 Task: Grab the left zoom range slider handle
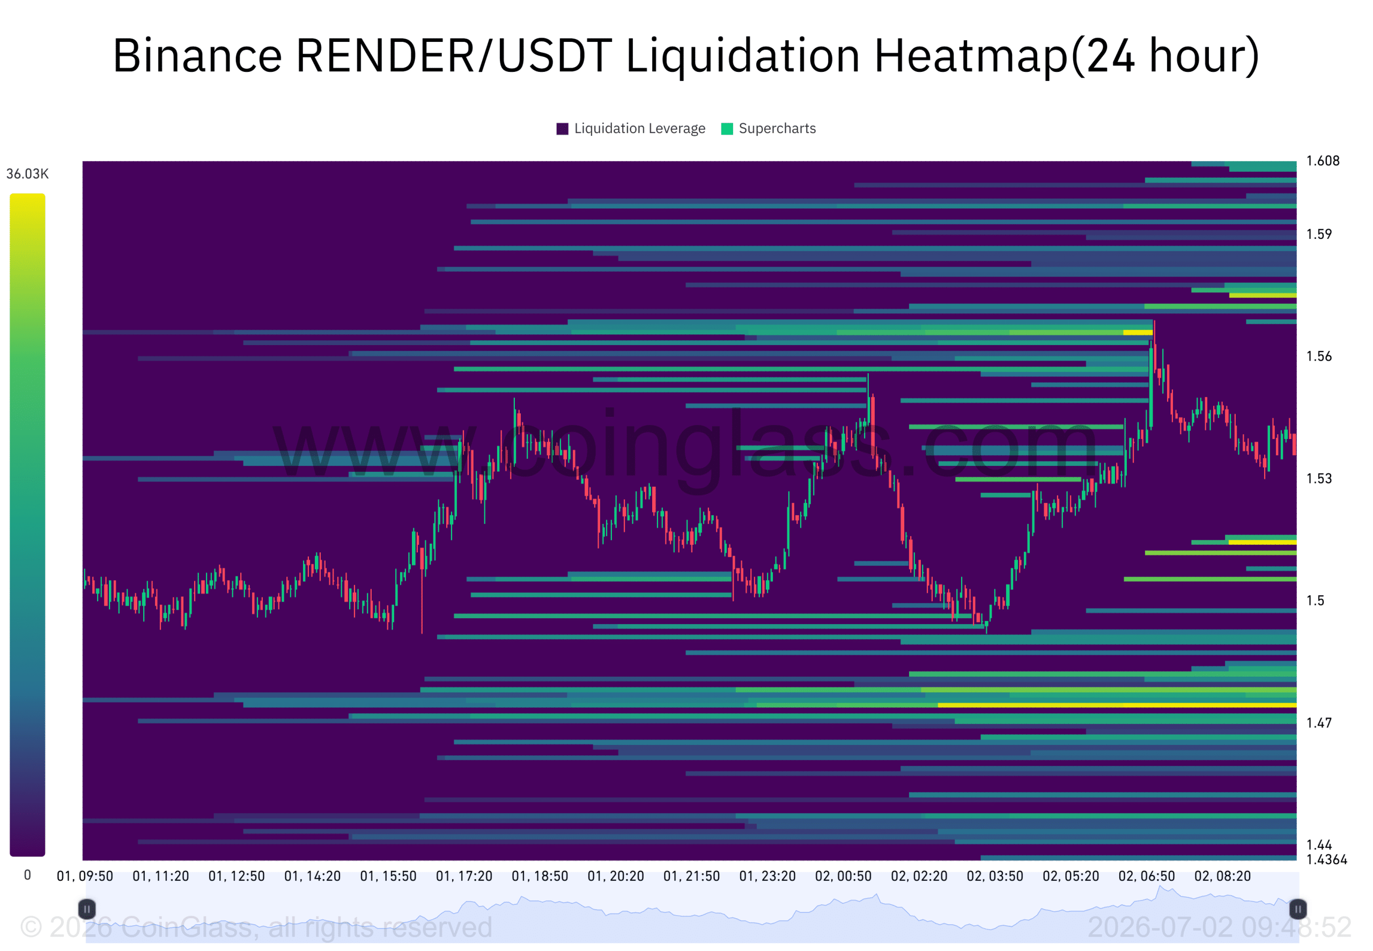(87, 909)
